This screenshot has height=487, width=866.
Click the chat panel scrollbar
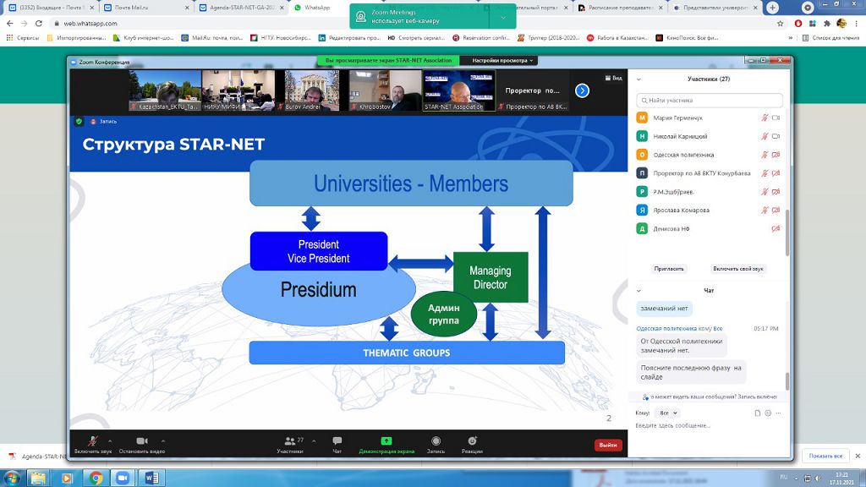pos(787,381)
